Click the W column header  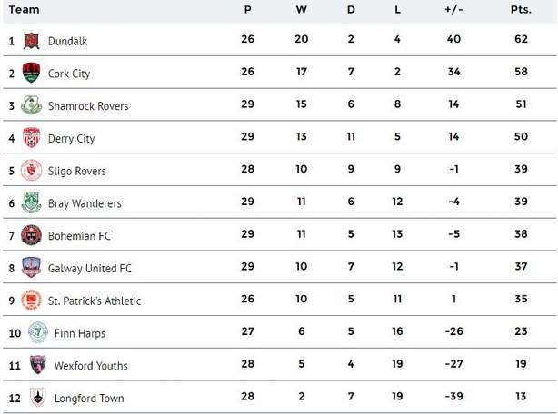tap(302, 10)
